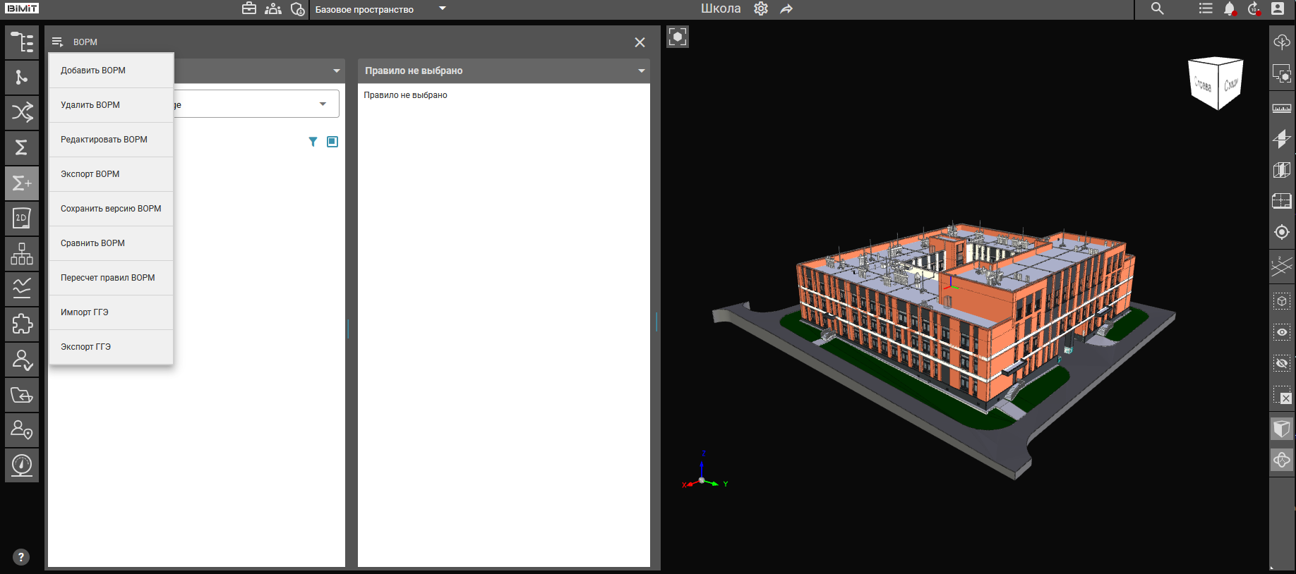Choose Сравнить ВОРМ from the menu
Screen dimensions: 1296x574
point(111,243)
